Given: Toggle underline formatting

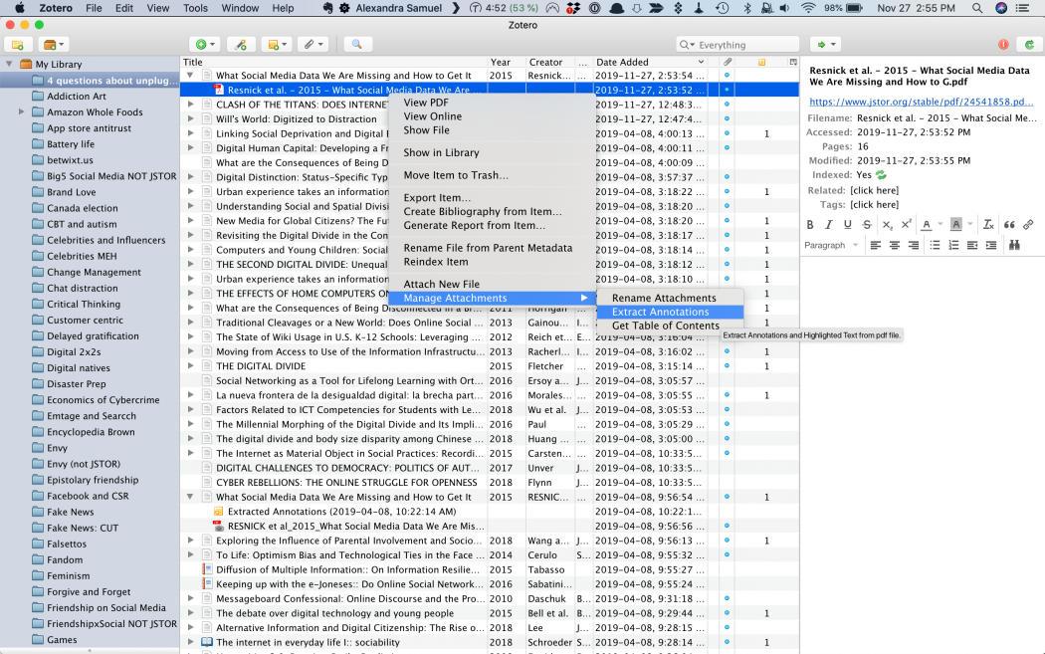Looking at the screenshot, I should (848, 225).
